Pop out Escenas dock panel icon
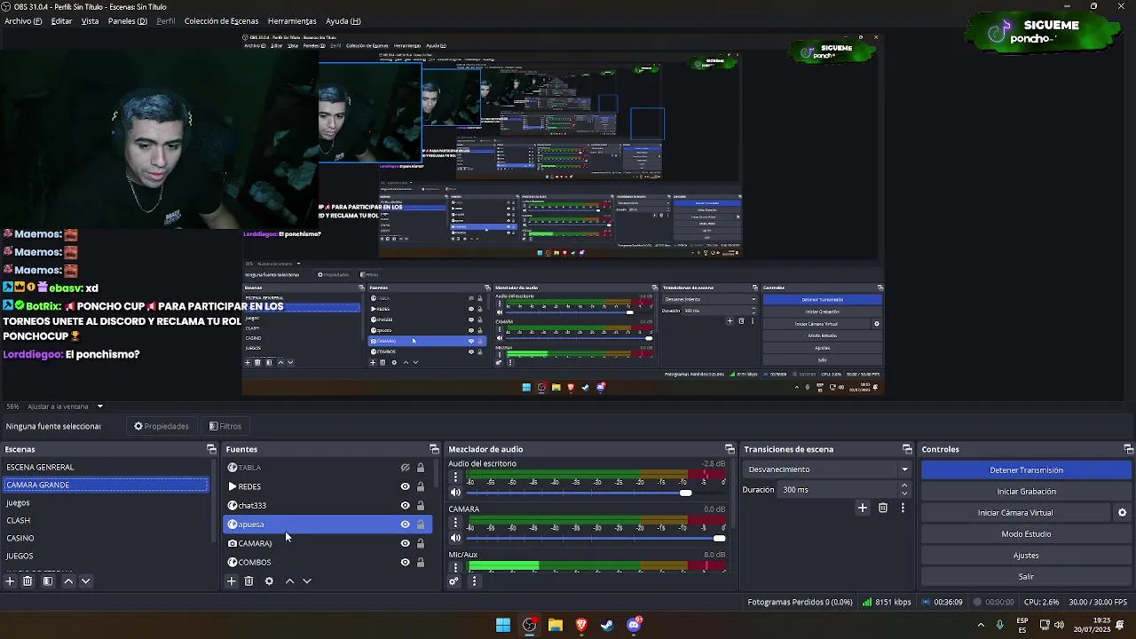 211,449
